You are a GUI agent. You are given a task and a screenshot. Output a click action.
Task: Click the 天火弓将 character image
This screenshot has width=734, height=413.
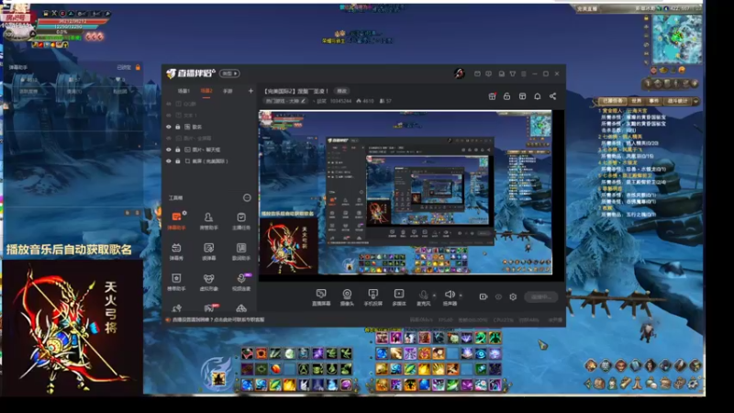click(x=73, y=328)
